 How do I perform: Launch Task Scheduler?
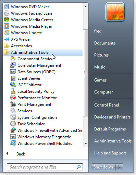pos(31,124)
